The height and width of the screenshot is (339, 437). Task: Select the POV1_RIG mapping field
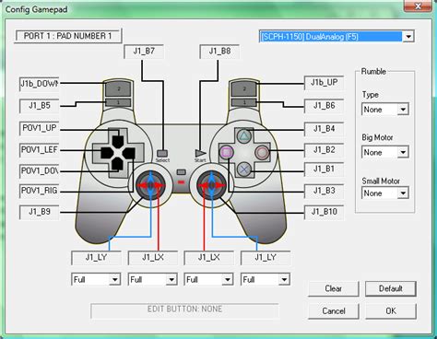(39, 191)
